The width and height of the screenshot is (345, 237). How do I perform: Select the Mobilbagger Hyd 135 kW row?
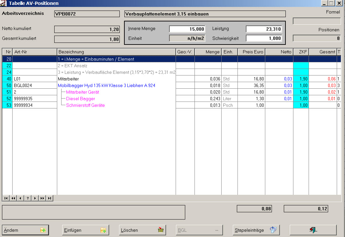tap(107, 86)
